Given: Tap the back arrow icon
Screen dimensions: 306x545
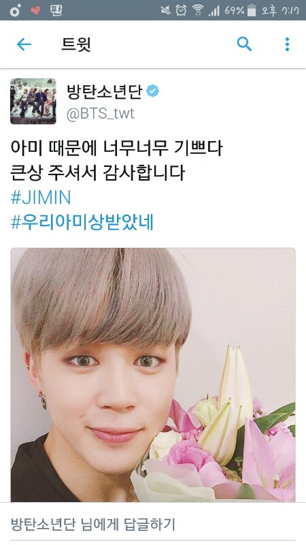Looking at the screenshot, I should click(x=24, y=44).
